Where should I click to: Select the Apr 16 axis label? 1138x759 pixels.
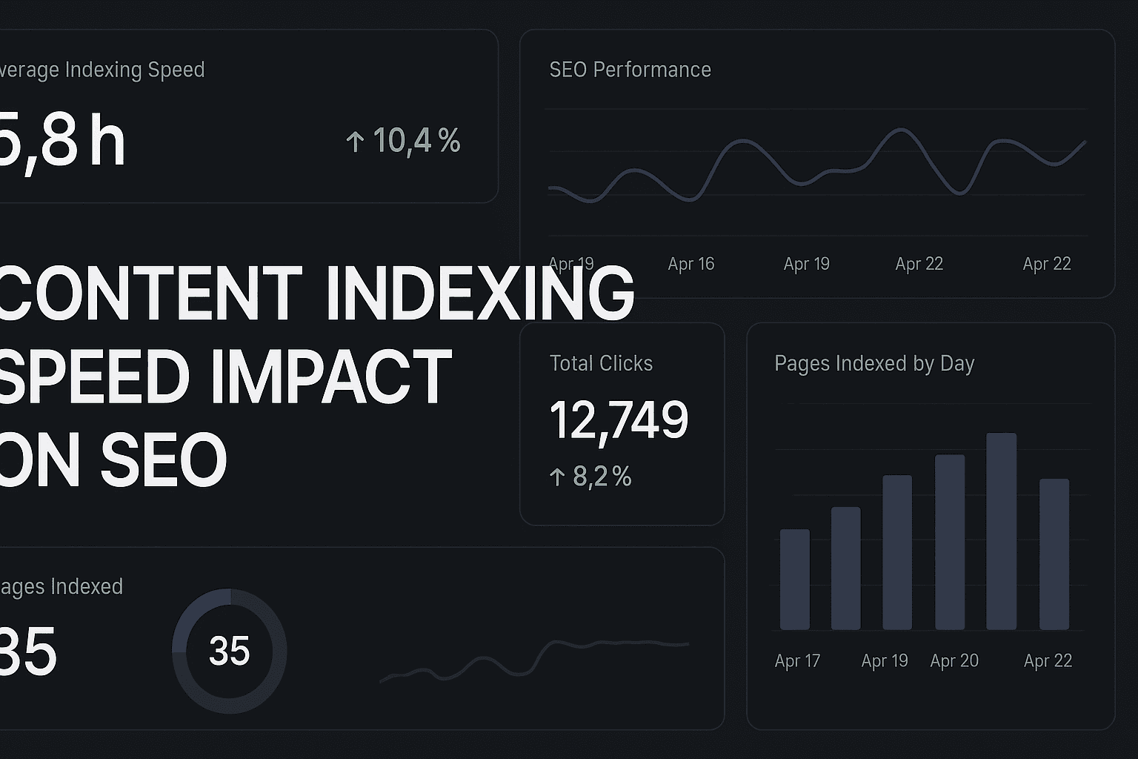pos(691,264)
